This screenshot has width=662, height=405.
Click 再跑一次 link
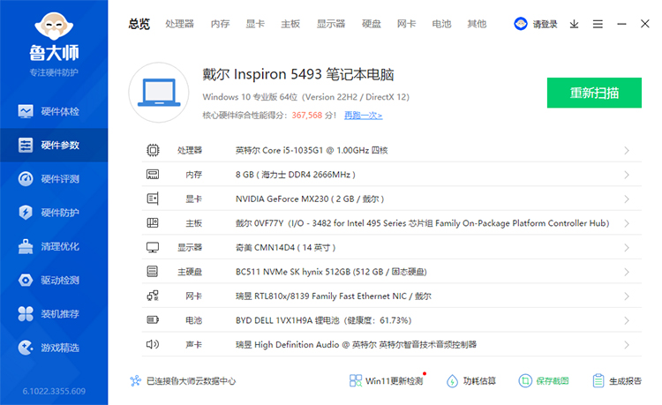click(363, 116)
